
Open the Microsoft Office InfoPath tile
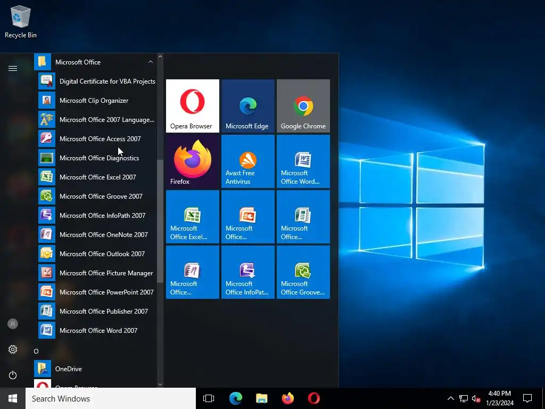point(248,272)
